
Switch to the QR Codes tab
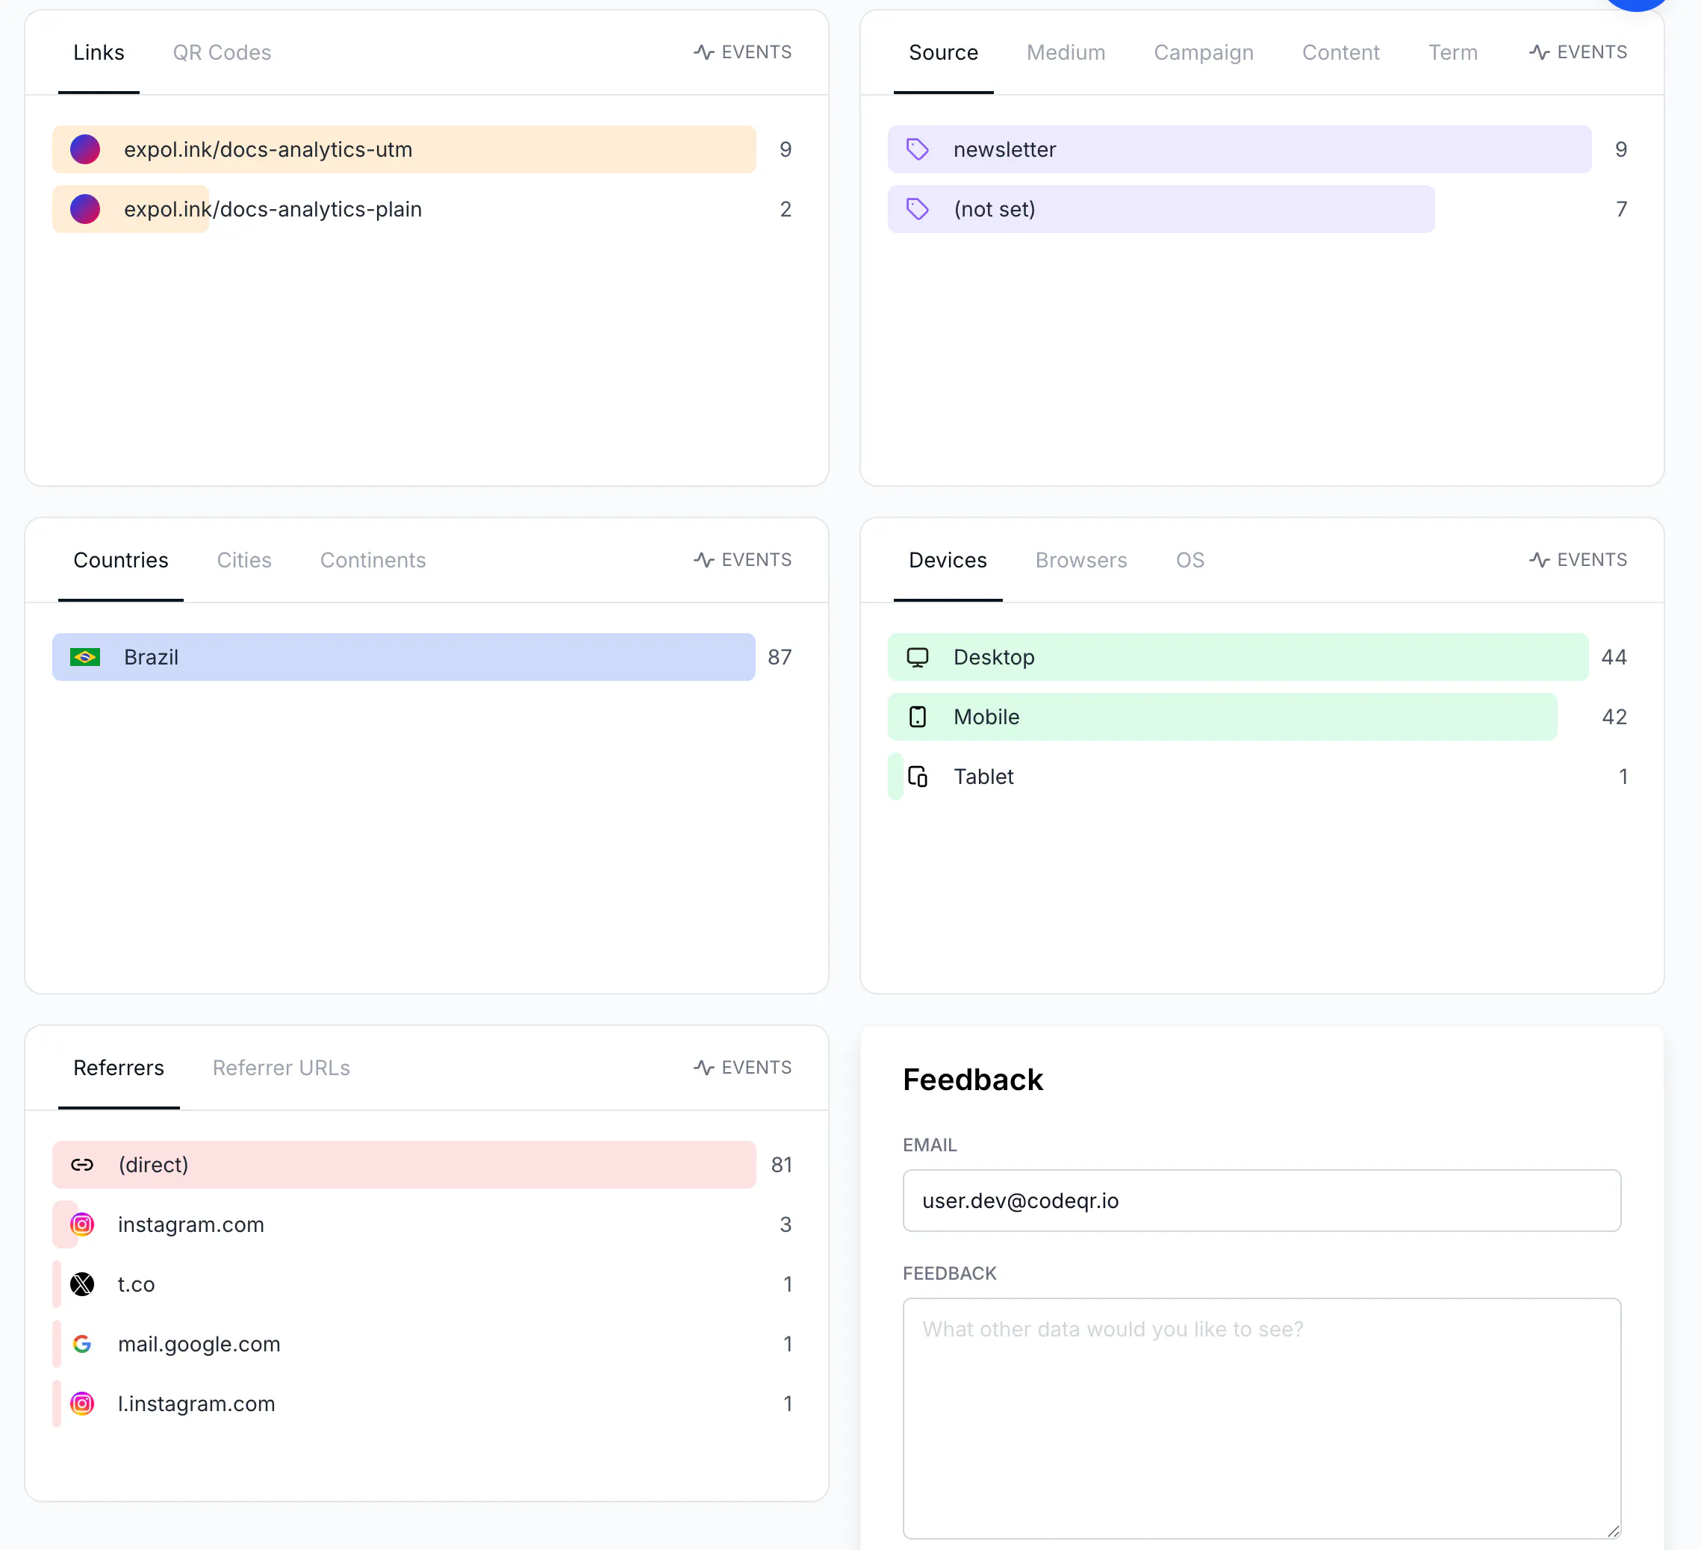[222, 52]
